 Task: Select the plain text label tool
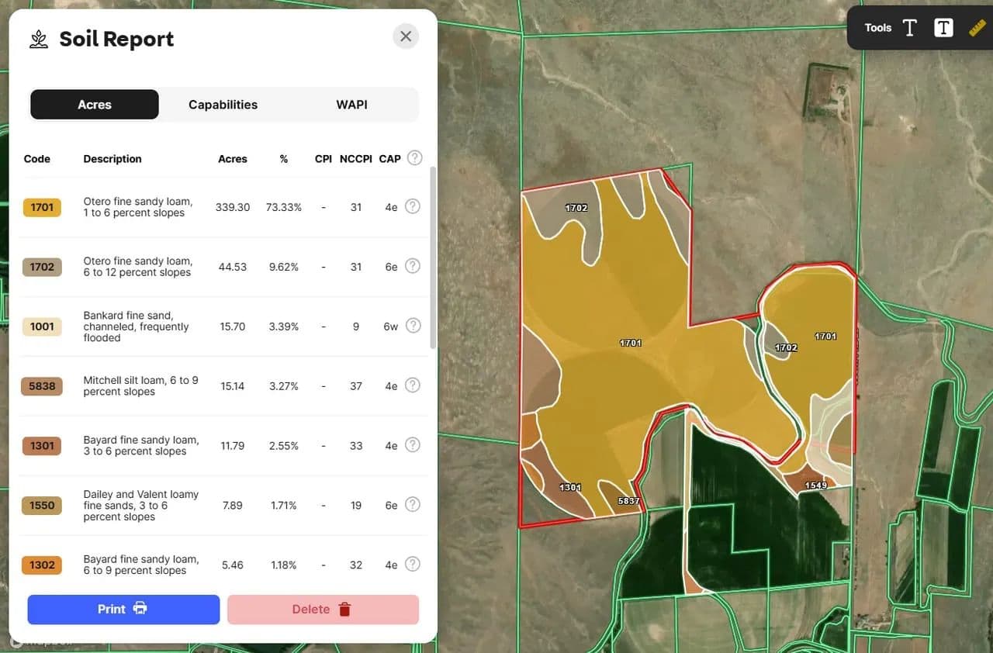click(910, 28)
